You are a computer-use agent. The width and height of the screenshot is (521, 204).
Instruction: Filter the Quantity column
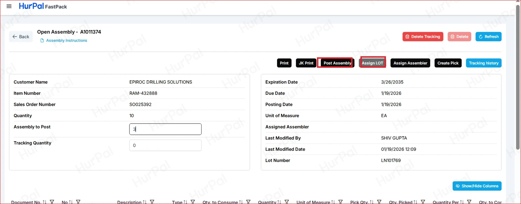[x=287, y=202]
